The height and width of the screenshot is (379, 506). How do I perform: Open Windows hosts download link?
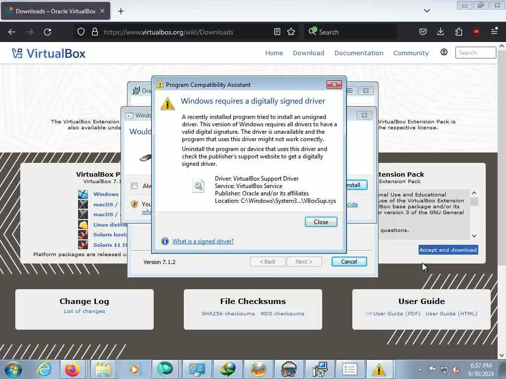(x=106, y=194)
